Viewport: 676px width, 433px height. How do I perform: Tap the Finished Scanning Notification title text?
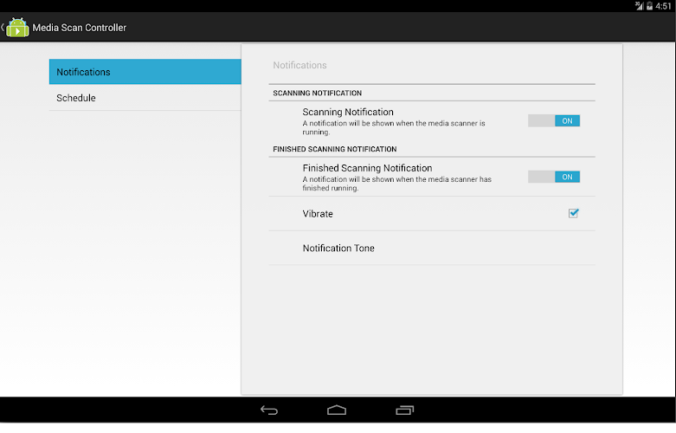click(x=367, y=168)
